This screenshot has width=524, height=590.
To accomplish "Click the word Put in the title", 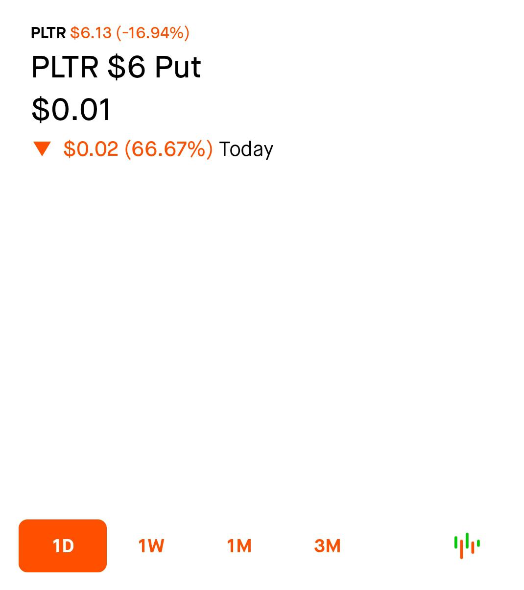I will 177,67.
